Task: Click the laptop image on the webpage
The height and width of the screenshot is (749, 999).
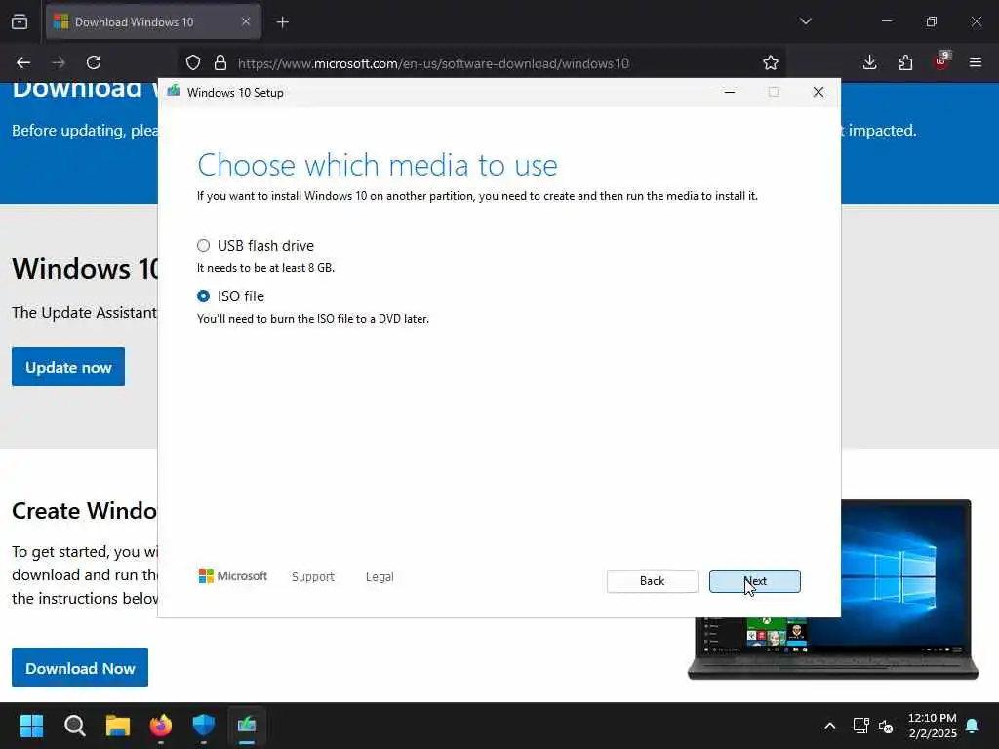Action: [904, 589]
